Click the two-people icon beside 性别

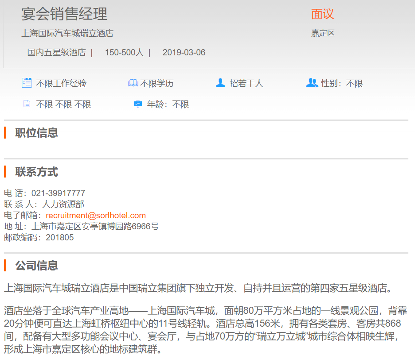coord(312,83)
